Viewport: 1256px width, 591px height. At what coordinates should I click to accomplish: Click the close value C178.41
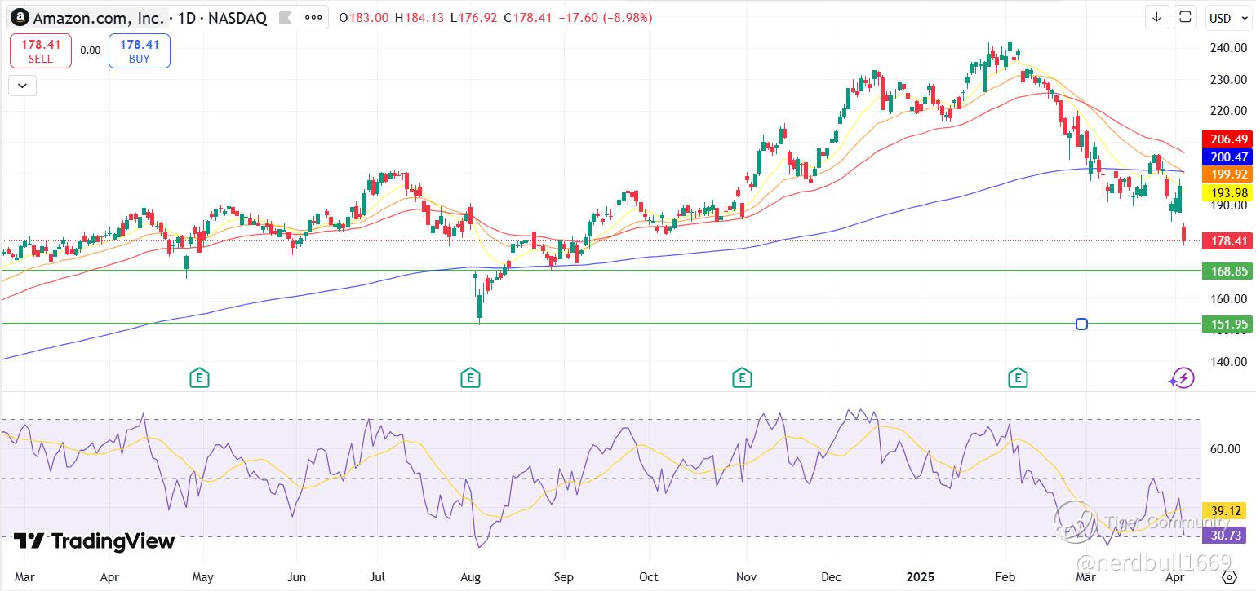tap(528, 17)
